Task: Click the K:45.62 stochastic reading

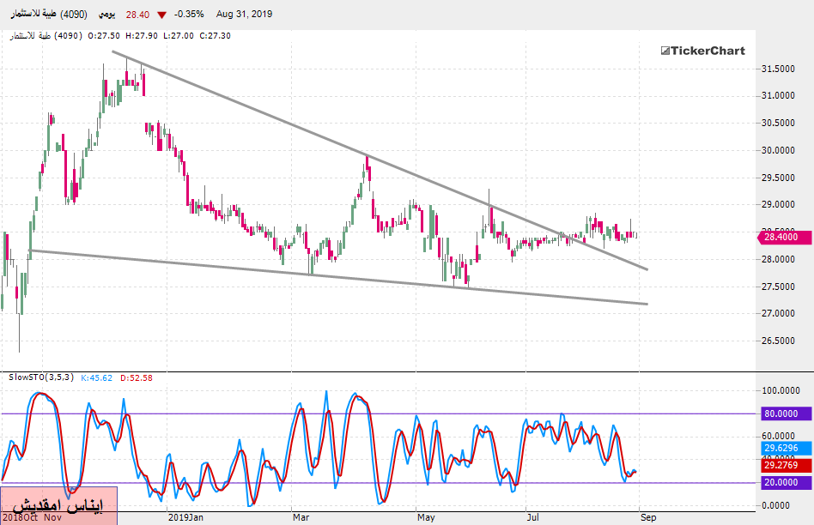Action: point(98,377)
